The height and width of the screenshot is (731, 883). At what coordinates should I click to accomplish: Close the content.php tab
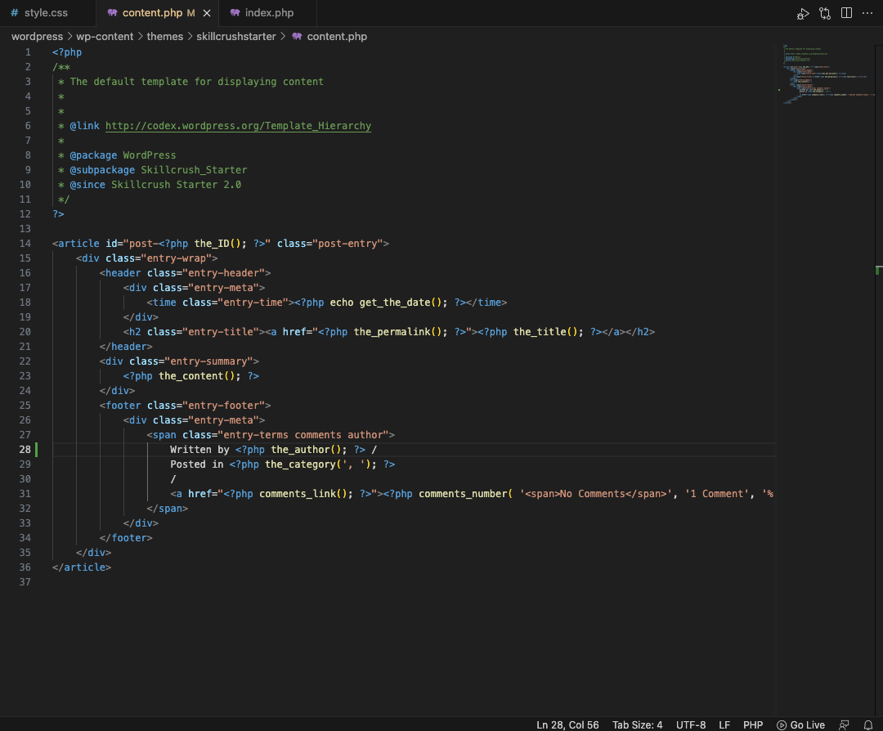point(207,13)
